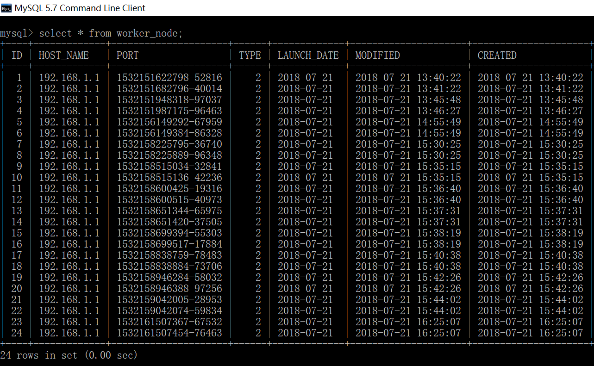Click port value 1532161507454-76463

[169, 333]
